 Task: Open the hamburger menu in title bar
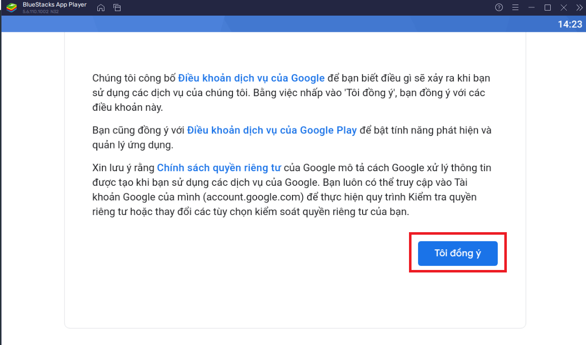click(515, 8)
